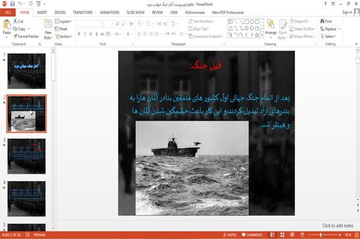Activate Format Painter

(26, 36)
